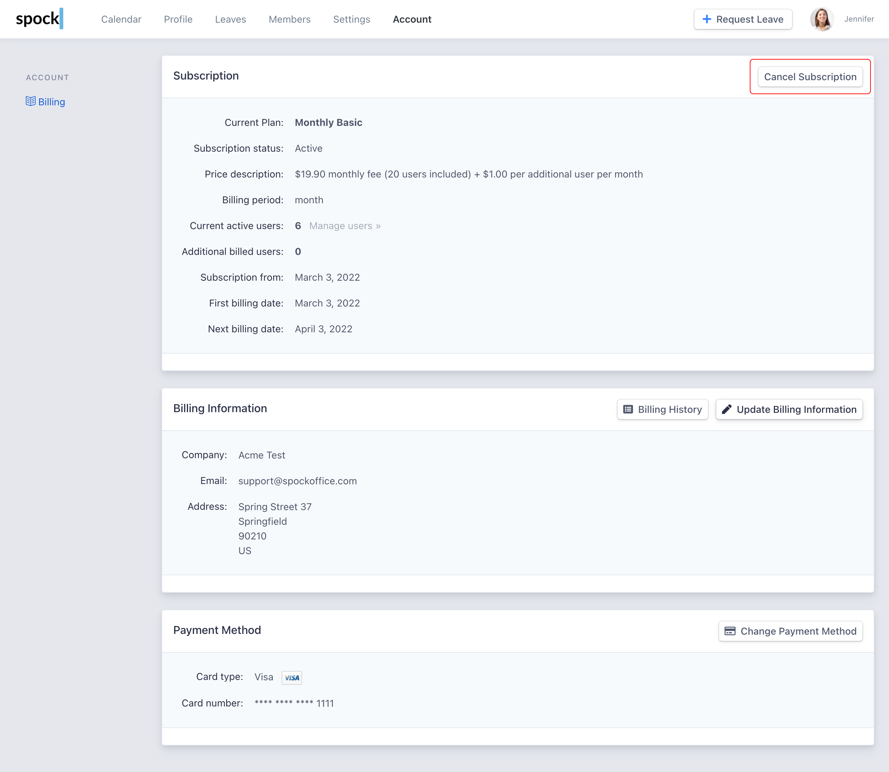
Task: Click Update Billing Information button
Action: 789,409
